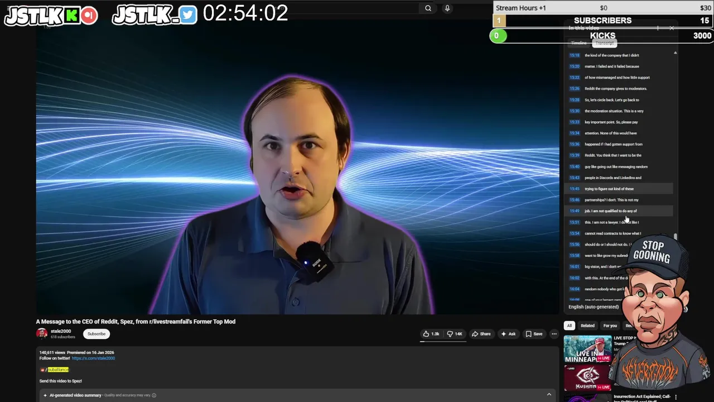714x402 pixels.
Task: Jump to transcript timestamp 16:04
Action: [575, 289]
